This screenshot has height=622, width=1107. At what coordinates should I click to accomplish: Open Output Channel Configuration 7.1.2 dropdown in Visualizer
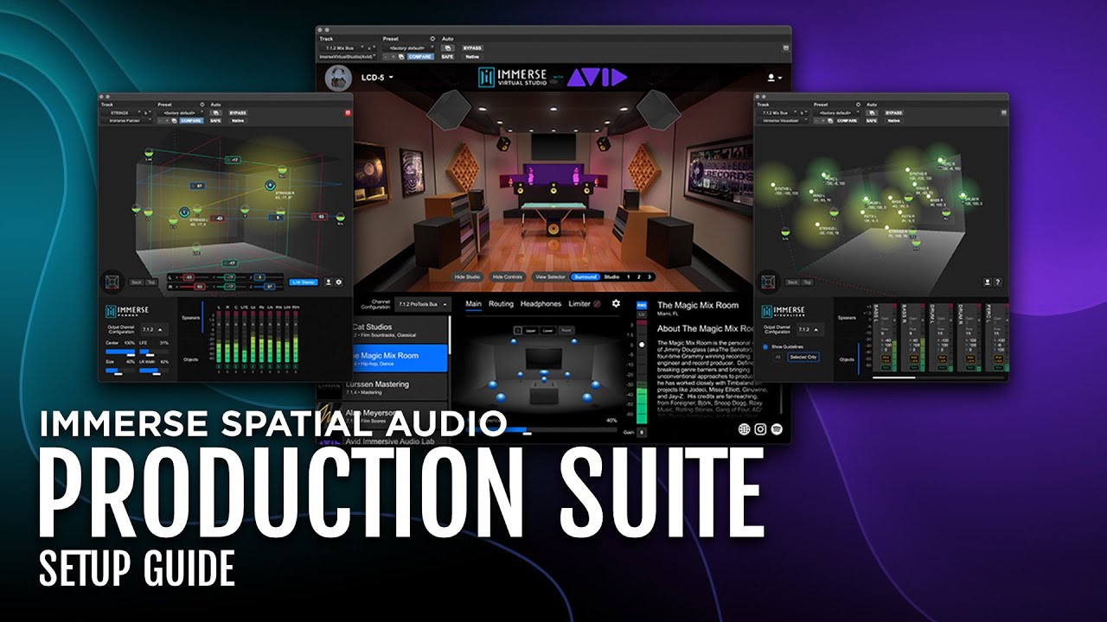click(x=809, y=330)
